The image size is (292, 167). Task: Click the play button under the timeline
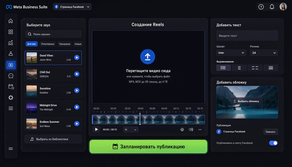[96, 129]
